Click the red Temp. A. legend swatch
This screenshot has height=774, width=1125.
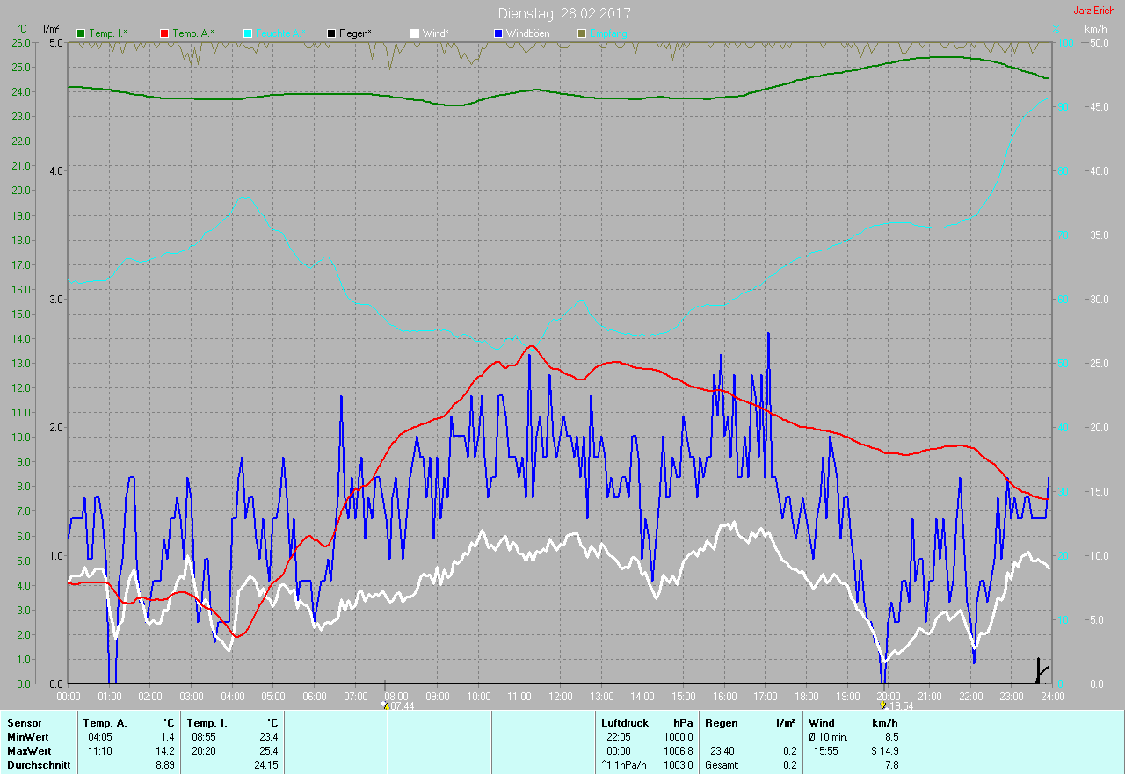164,33
